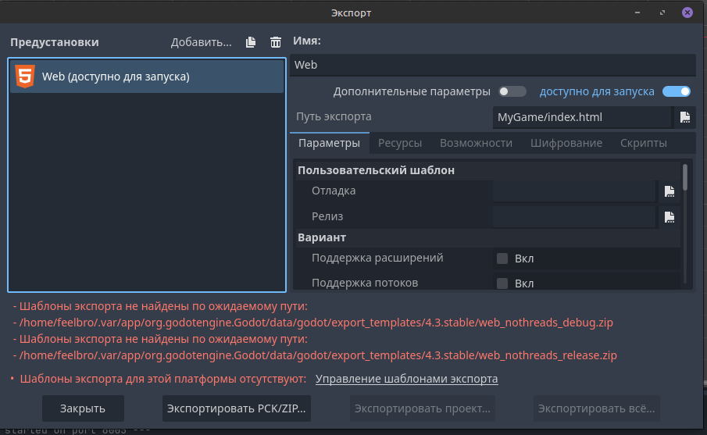
Task: Enable Поддержка расширений checkbox
Action: point(502,259)
